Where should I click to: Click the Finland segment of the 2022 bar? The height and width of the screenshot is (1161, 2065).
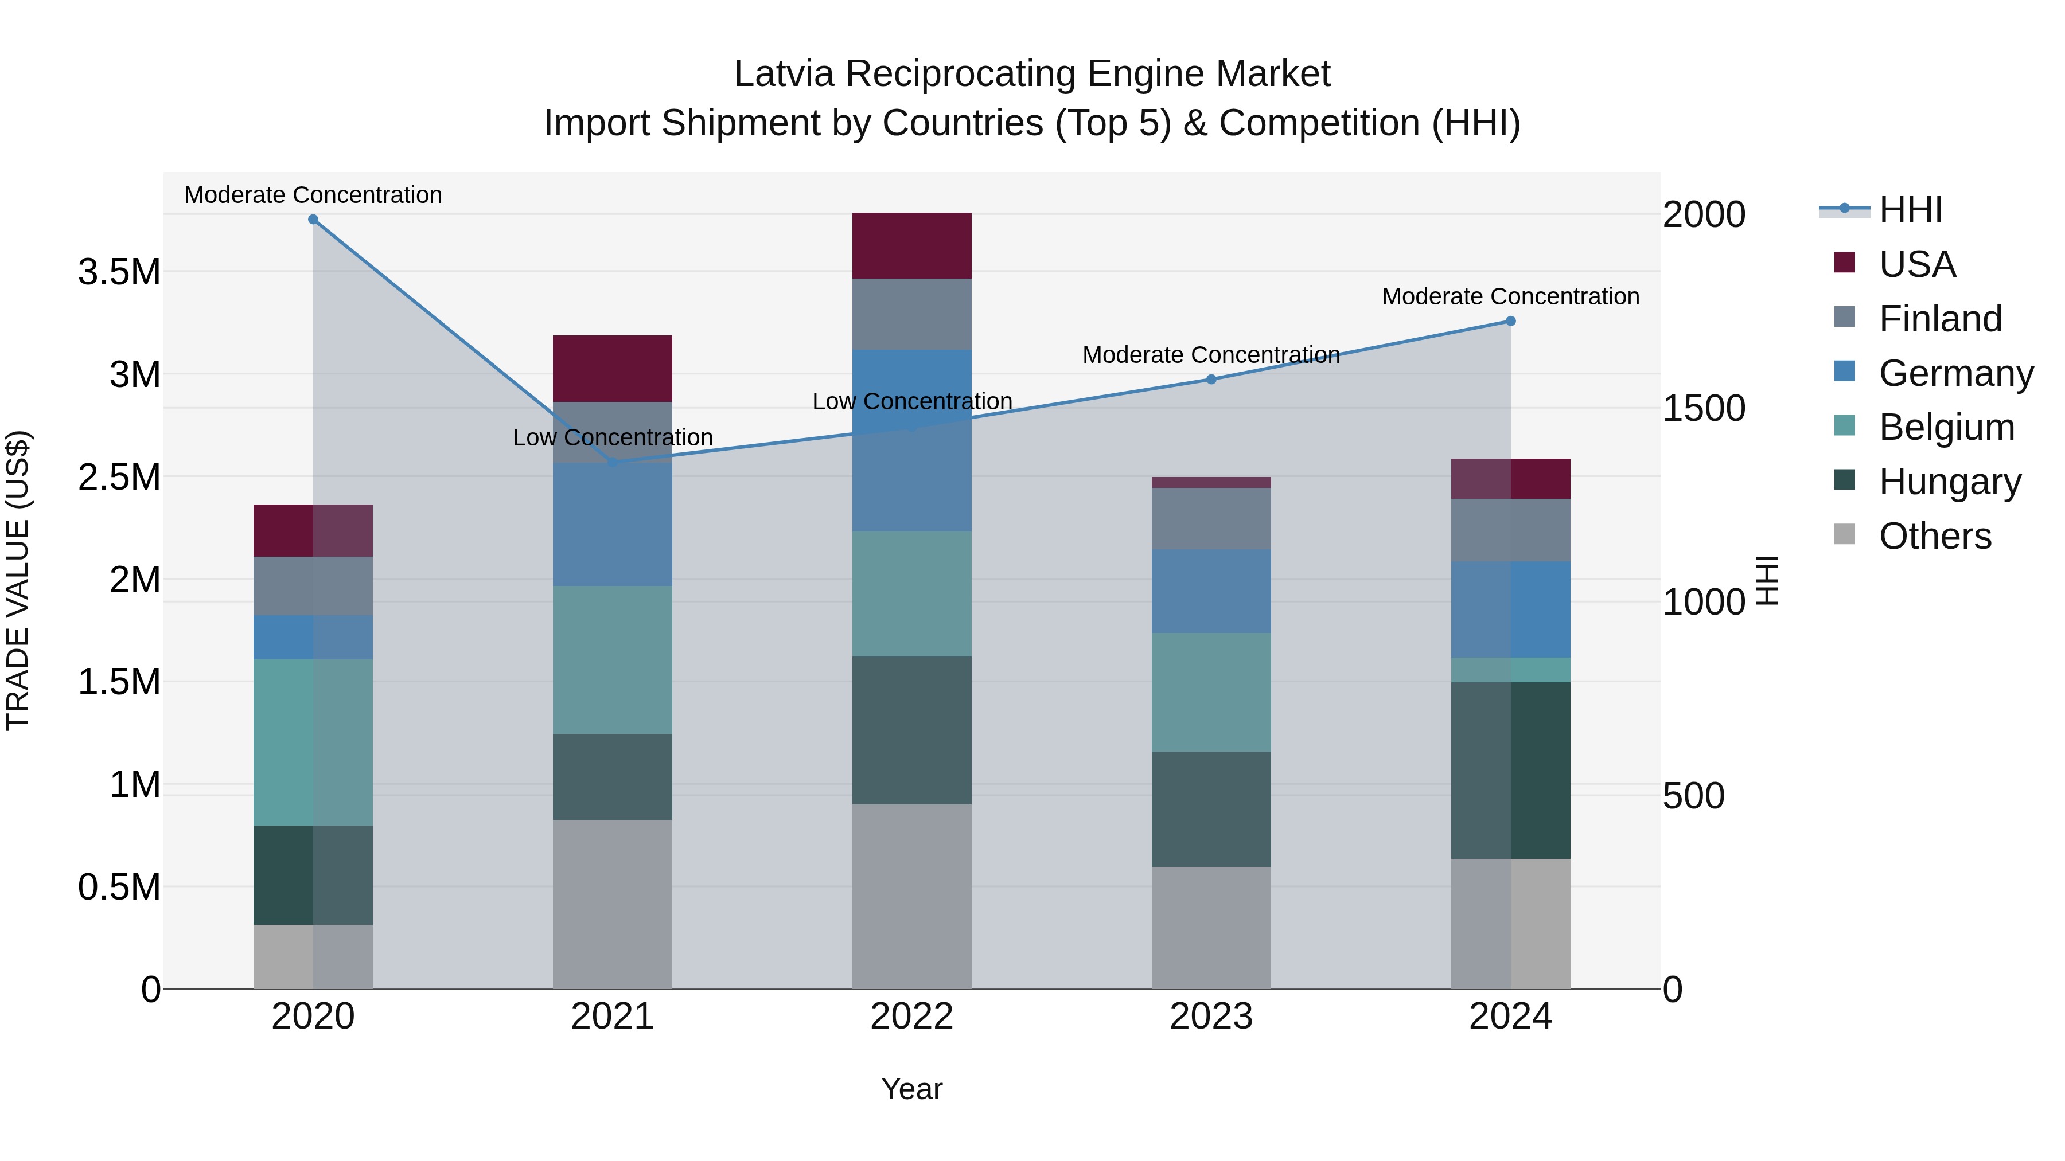coord(911,314)
